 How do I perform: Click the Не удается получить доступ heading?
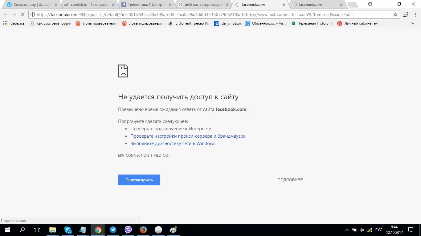[178, 97]
